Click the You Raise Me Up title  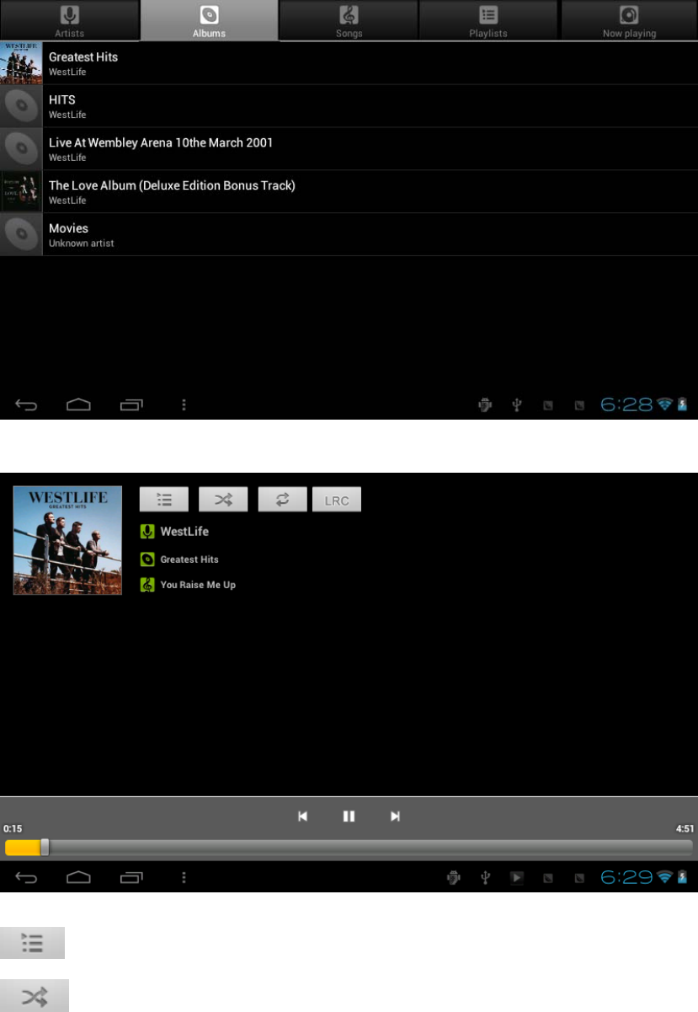click(x=198, y=585)
